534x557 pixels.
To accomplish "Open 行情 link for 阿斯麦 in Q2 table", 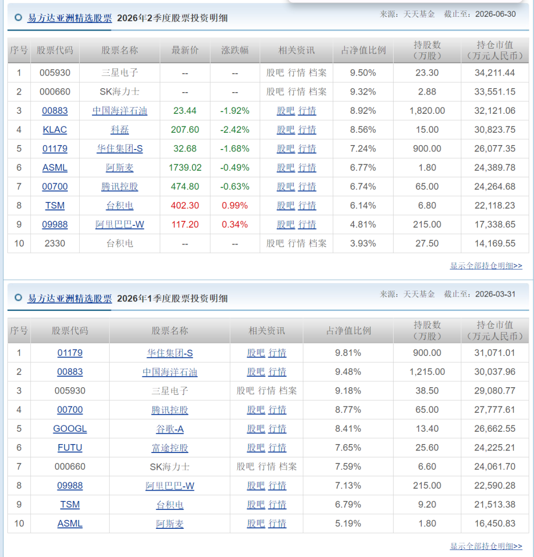I will (307, 168).
